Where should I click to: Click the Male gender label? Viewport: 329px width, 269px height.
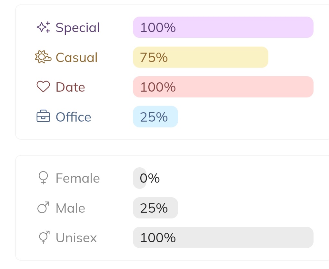click(70, 208)
